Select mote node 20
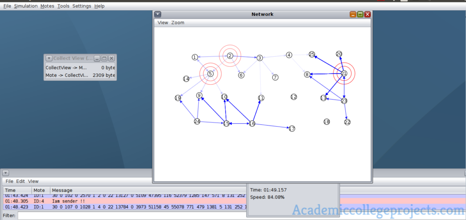 [x=339, y=54]
